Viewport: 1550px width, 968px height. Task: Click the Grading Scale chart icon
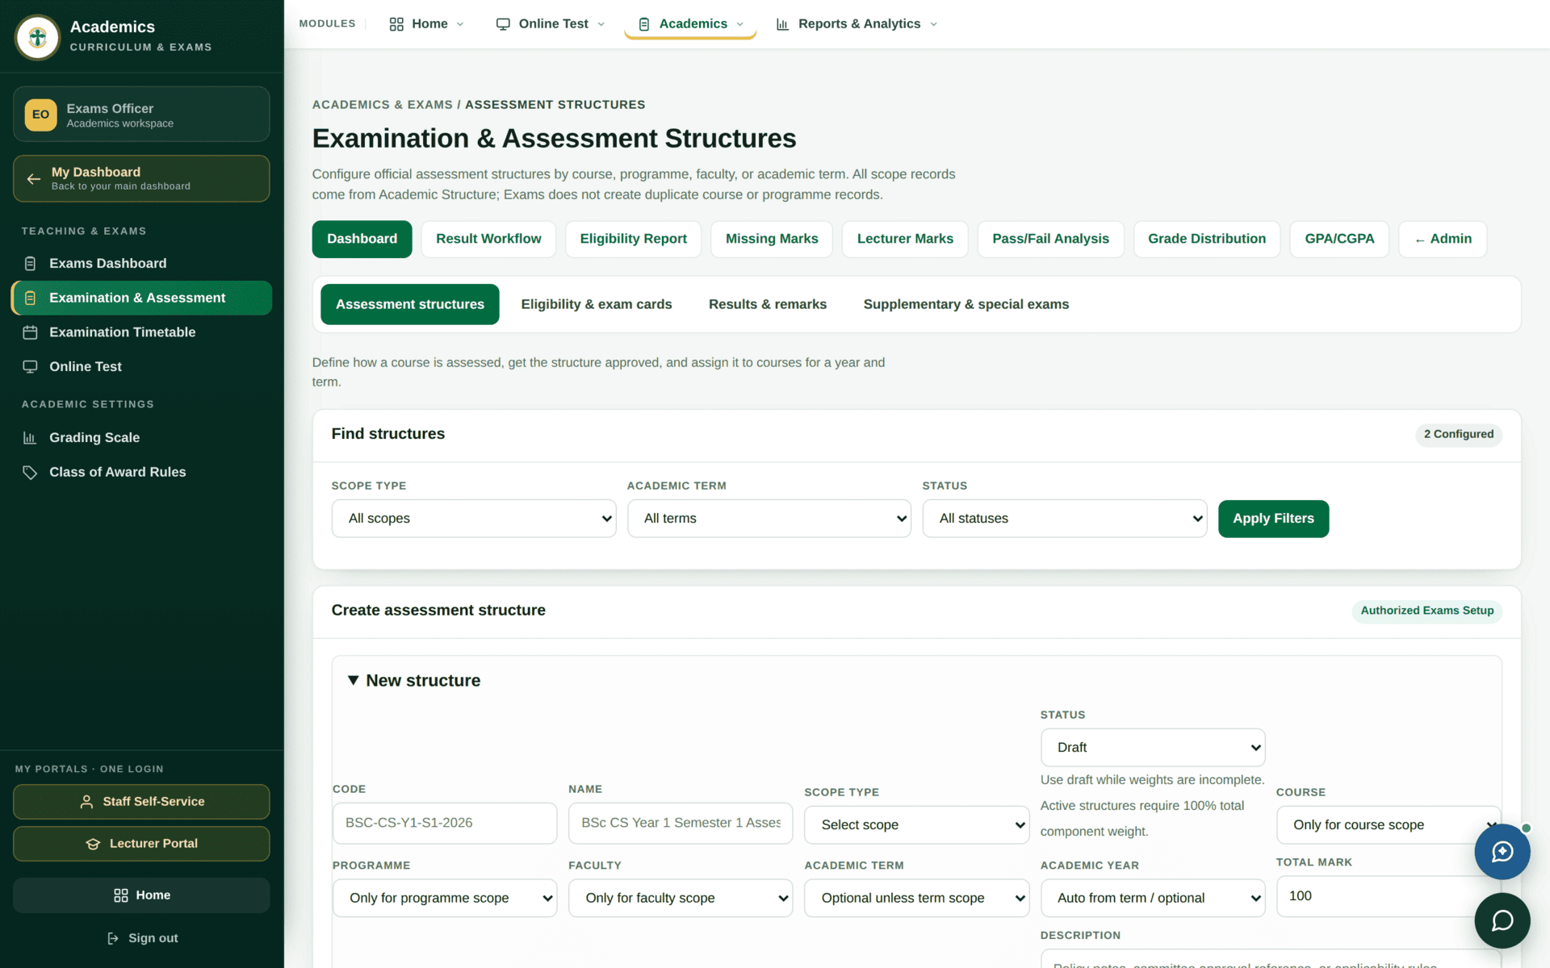[x=30, y=438]
